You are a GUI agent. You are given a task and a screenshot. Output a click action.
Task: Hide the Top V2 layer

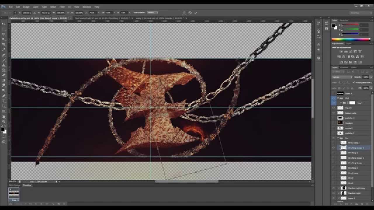point(333,108)
